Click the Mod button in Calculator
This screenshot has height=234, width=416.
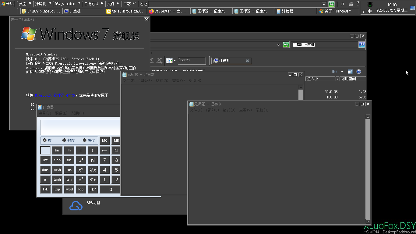coord(69,190)
